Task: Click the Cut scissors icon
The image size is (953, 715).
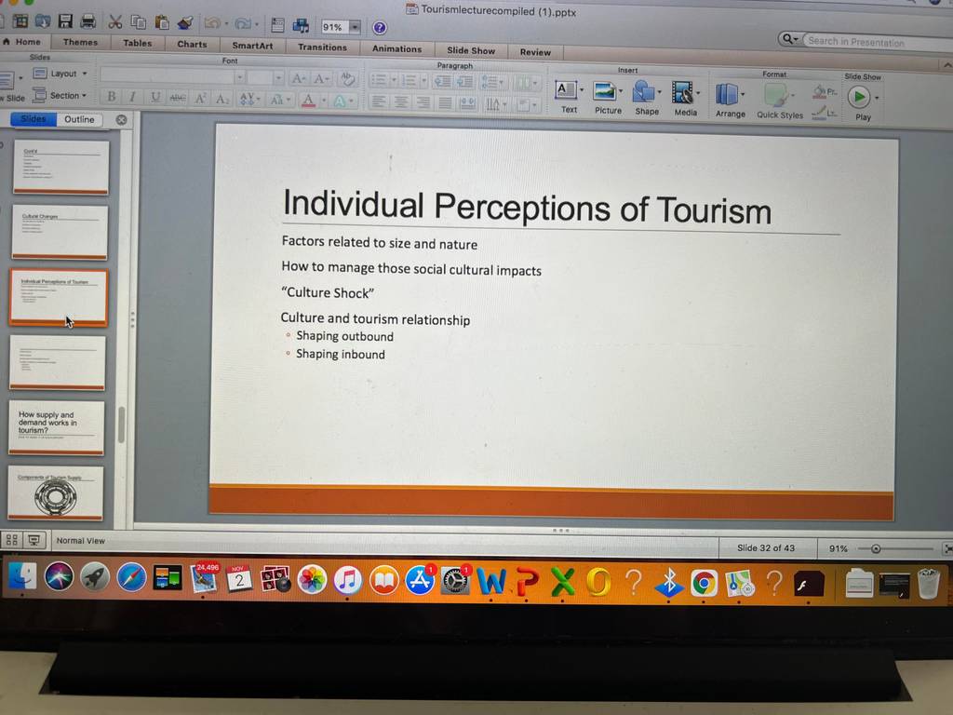Action: (114, 22)
